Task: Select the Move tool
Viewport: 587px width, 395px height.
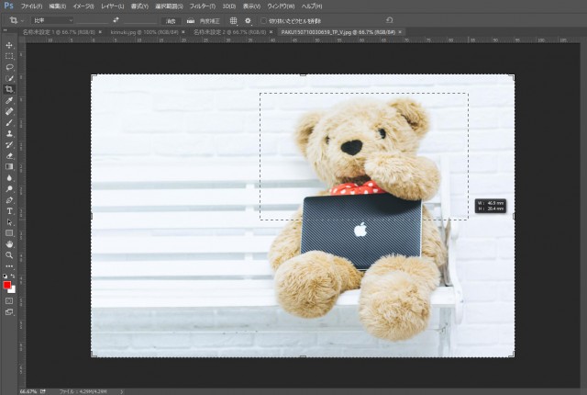Action: [x=9, y=45]
